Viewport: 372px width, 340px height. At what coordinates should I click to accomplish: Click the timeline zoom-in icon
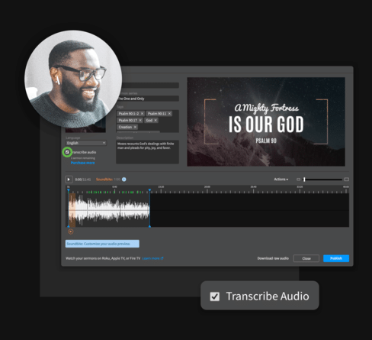pos(346,180)
